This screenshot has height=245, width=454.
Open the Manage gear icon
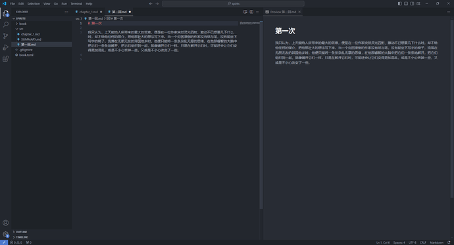(x=5, y=234)
